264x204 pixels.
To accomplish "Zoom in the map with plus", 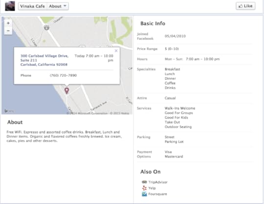I will point(8,23).
